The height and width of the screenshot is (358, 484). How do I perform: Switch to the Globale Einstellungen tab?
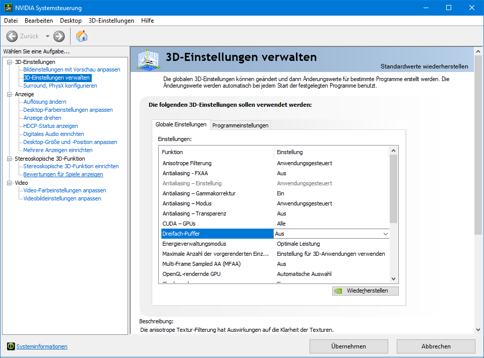[x=181, y=124]
